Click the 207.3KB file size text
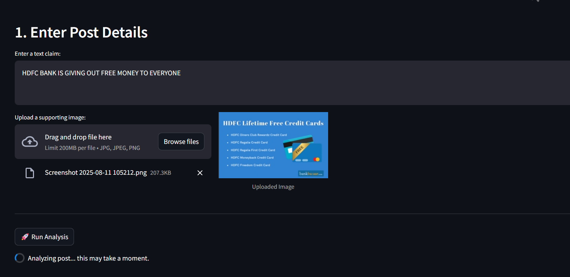The image size is (570, 277). tap(161, 173)
